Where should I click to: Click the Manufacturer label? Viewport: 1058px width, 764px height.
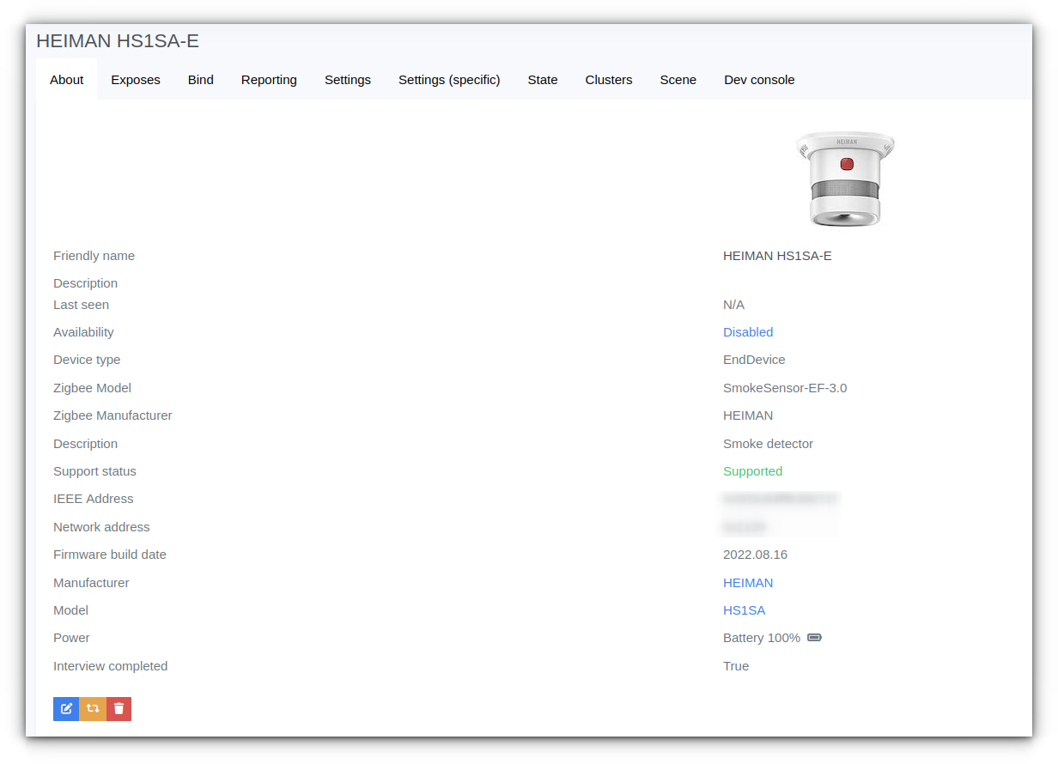[91, 583]
